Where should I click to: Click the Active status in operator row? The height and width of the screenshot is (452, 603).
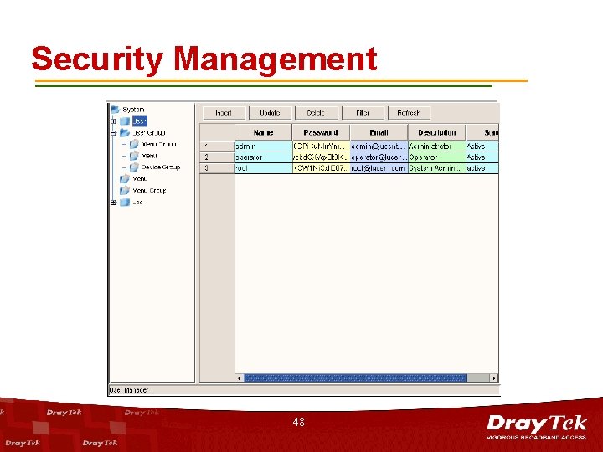482,157
